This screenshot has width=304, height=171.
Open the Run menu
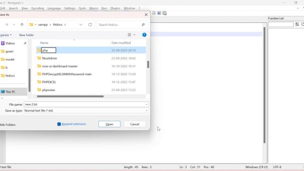click(x=104, y=9)
